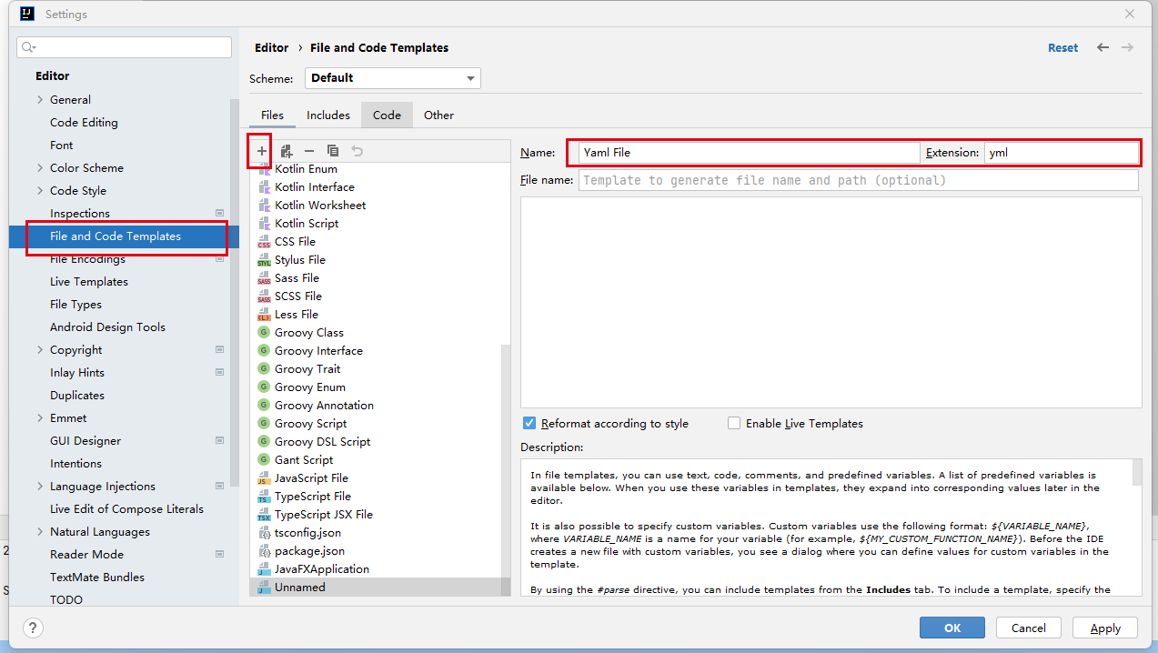Click the Cancel button
The width and height of the screenshot is (1158, 653).
1028,628
